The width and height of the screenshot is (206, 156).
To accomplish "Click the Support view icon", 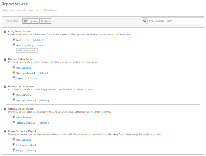I will coord(14,77).
